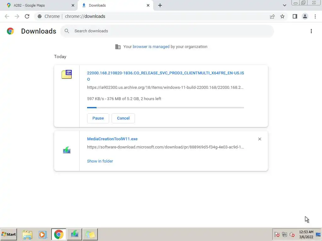The image size is (322, 241).
Task: Open the Chrome profile avatar
Action: 305,16
